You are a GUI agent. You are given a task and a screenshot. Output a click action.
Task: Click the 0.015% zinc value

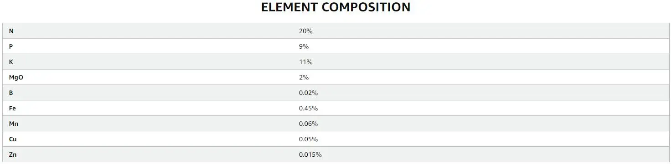(x=310, y=154)
